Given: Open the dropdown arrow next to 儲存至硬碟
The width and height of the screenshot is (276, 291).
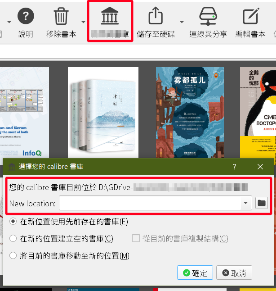Looking at the screenshot, I should (x=182, y=22).
